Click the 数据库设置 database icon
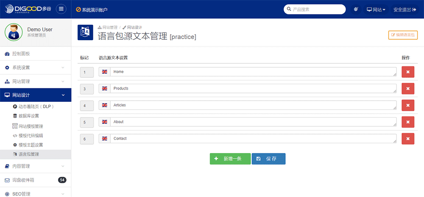424x197 pixels. (15, 116)
